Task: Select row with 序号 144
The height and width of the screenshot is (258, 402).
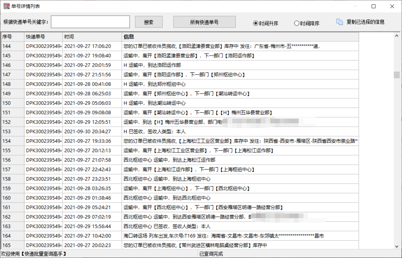Action: coord(180,46)
